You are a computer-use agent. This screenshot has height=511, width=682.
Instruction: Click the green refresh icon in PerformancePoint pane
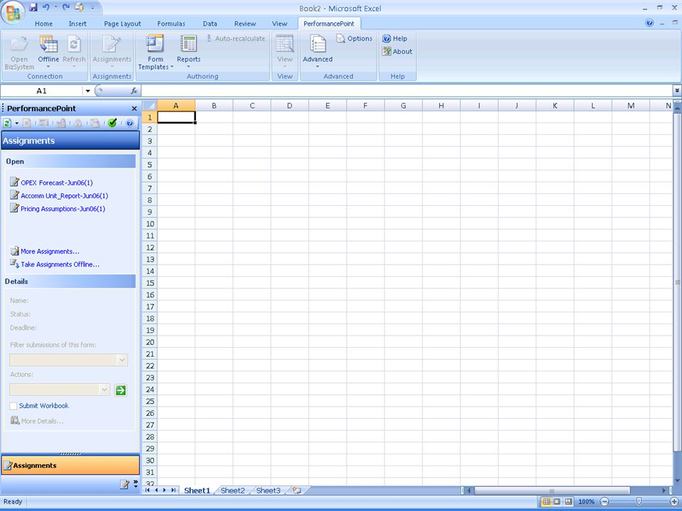[x=7, y=123]
